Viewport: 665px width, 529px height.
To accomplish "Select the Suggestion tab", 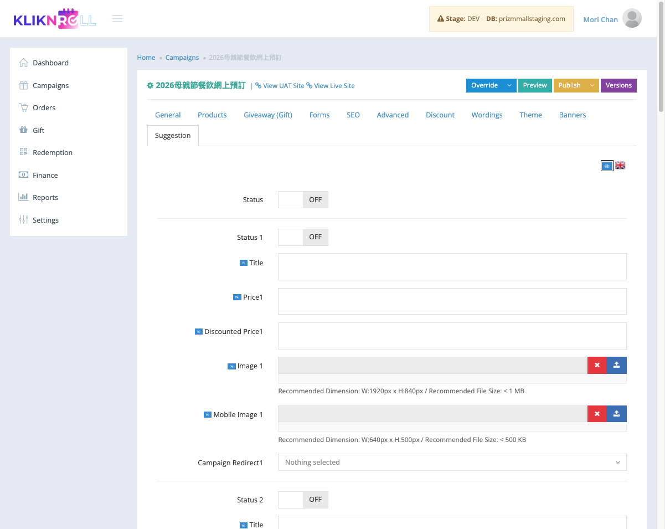I will (173, 136).
